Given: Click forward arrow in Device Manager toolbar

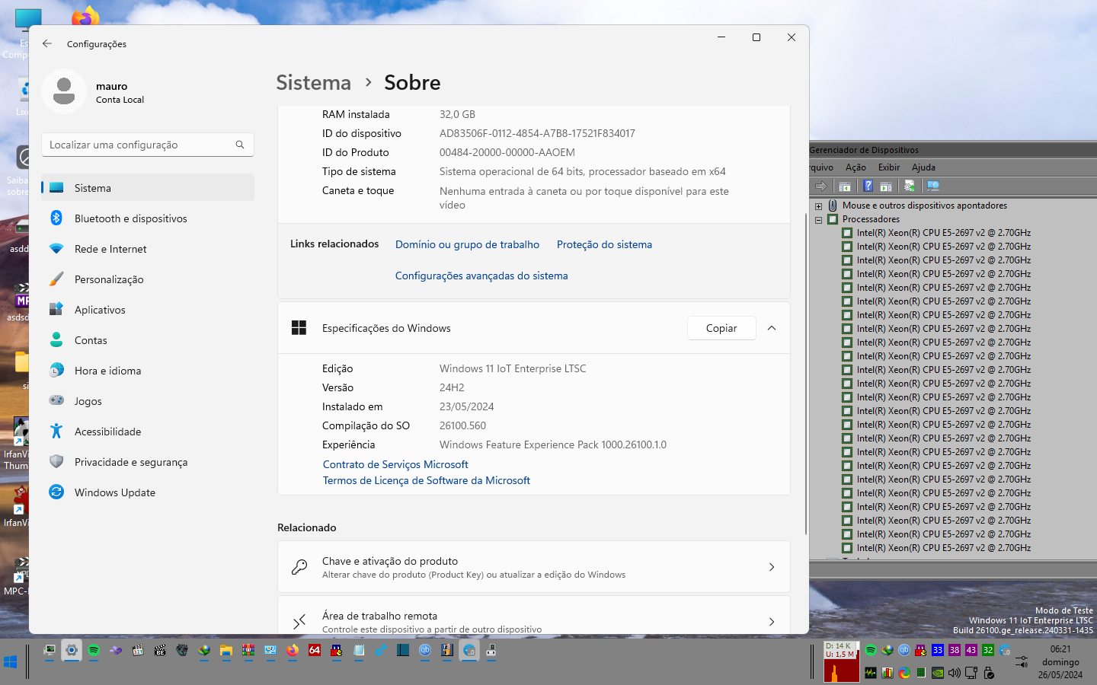Looking at the screenshot, I should click(821, 186).
